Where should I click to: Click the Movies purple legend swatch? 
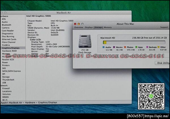tap(114, 47)
